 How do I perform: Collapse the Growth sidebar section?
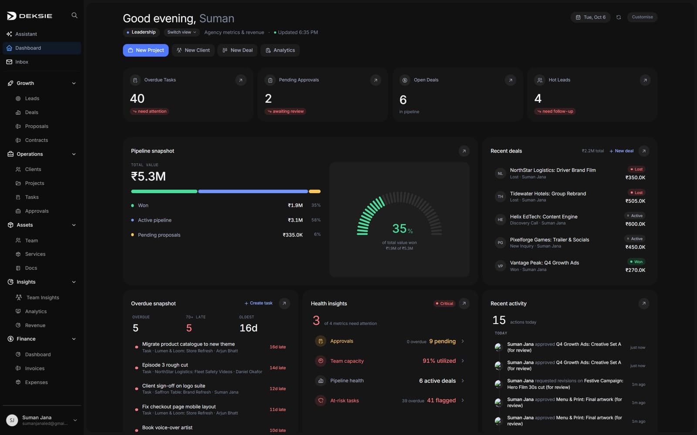point(74,83)
